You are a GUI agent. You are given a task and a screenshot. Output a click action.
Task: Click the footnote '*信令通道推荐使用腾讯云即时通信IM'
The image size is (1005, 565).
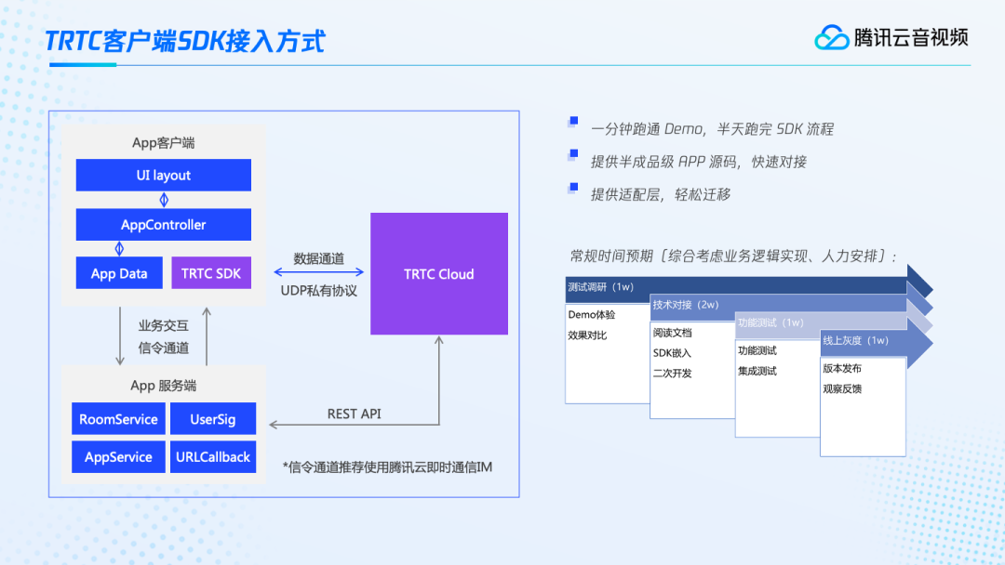tap(387, 467)
